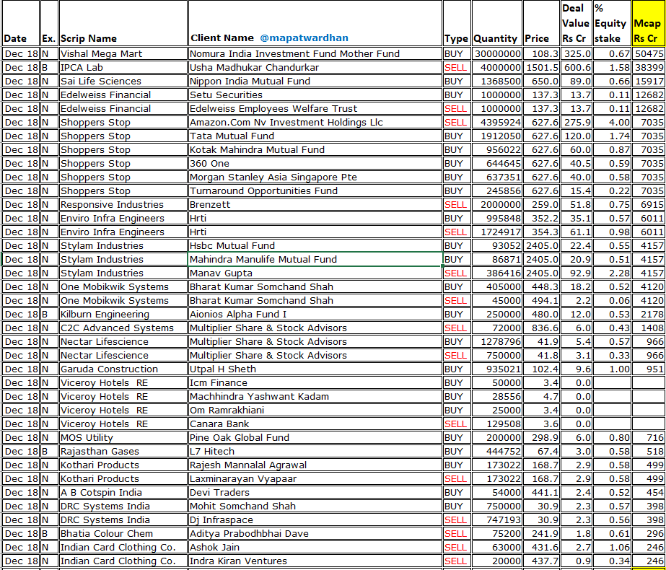Select Indra Kiran Ventures cell
This screenshot has height=570, width=666.
(315, 561)
